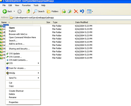Sort by the Type column header

click(x=62, y=22)
